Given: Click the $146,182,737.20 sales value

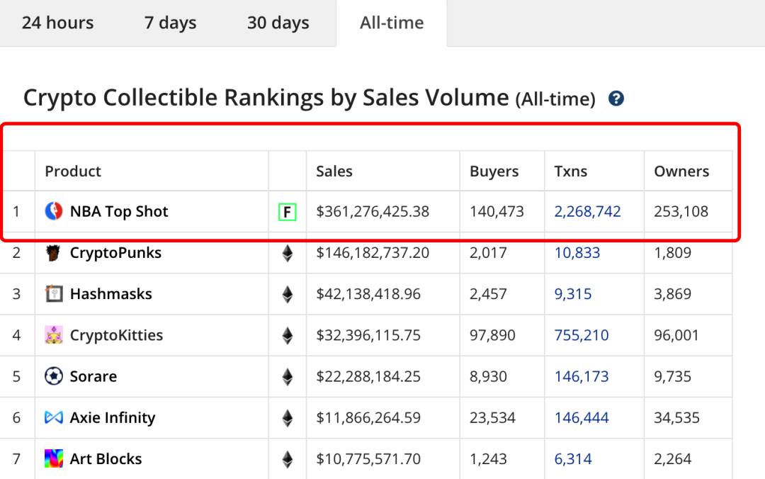Looking at the screenshot, I should [x=373, y=253].
